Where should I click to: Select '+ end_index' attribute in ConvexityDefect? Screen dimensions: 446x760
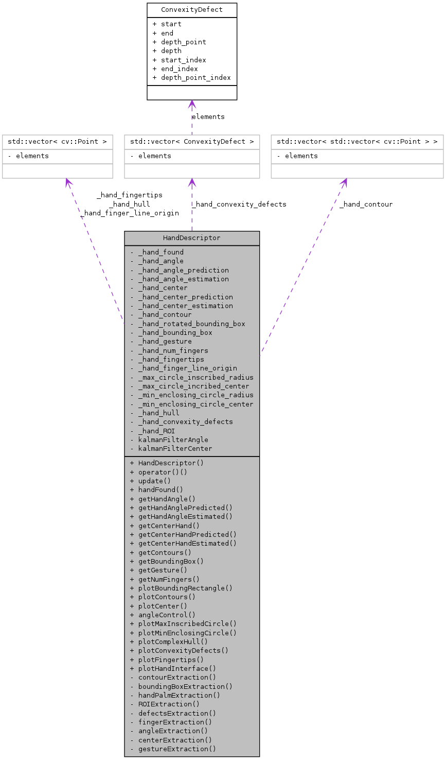coord(175,69)
